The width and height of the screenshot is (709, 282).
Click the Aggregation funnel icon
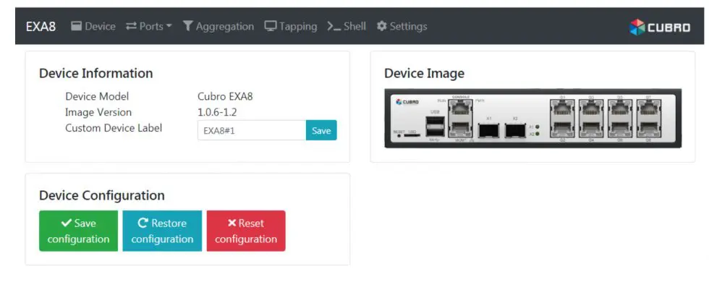pos(188,26)
